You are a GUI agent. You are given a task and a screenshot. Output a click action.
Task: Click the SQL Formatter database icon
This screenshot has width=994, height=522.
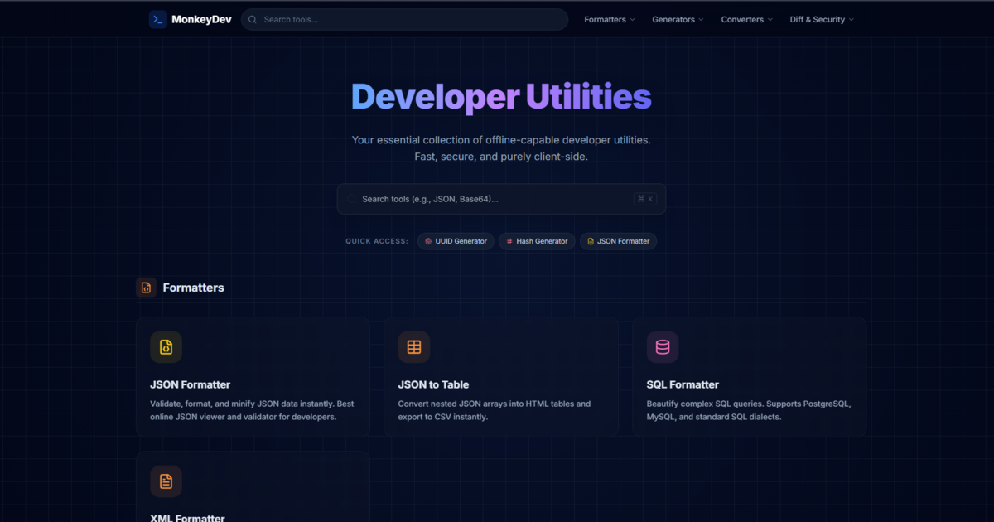coord(663,347)
